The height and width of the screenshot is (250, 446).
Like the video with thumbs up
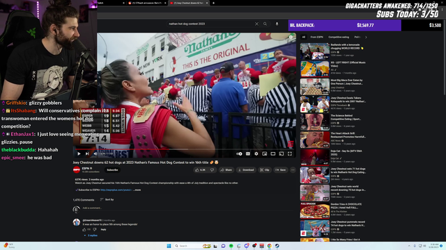click(201, 169)
